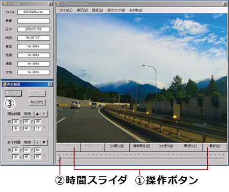Click start time up arrow button

[x=38, y=114]
